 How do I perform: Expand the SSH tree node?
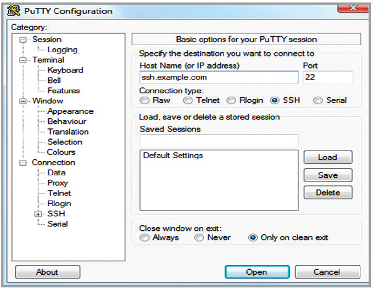click(x=38, y=214)
